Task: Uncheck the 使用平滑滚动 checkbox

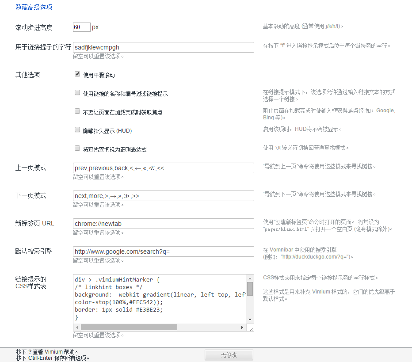Action: (x=77, y=74)
